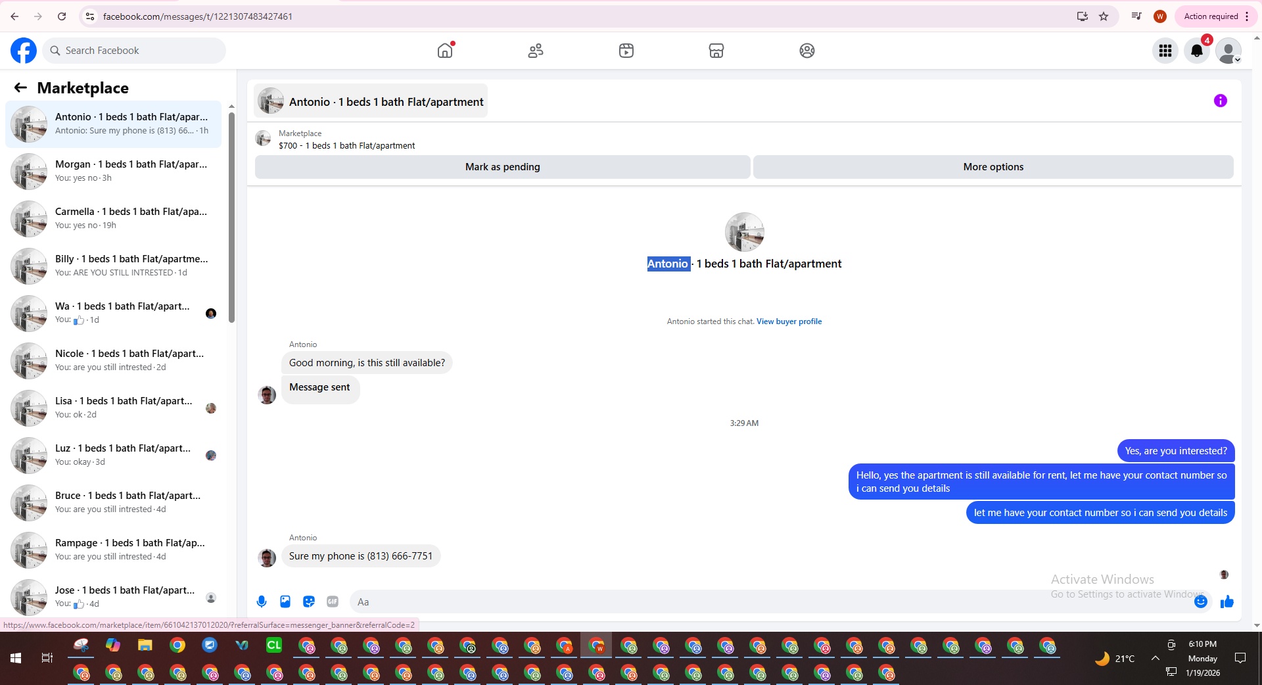1262x685 pixels.
Task: Show hidden system tray icons
Action: pos(1155,658)
